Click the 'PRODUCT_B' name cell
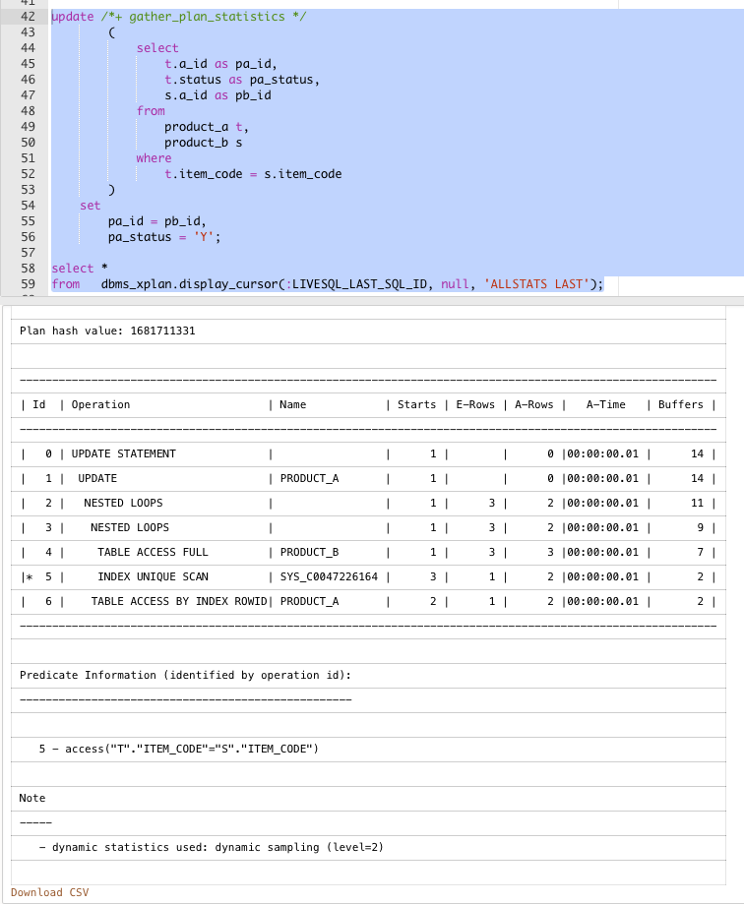The image size is (744, 904). [x=310, y=552]
